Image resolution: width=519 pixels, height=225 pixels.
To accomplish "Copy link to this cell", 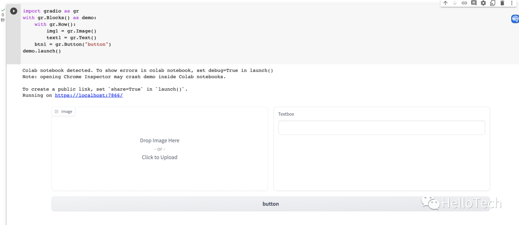I will (x=464, y=3).
